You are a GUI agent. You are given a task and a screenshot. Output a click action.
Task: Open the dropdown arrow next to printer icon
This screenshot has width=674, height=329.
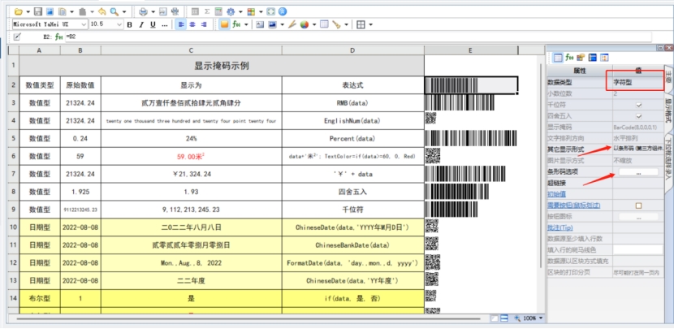[153, 11]
